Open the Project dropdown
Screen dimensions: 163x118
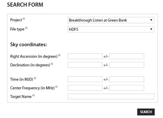(111, 20)
